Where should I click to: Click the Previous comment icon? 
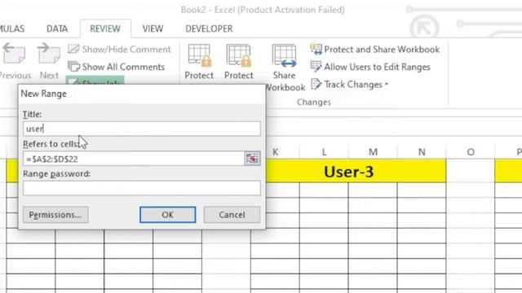click(14, 54)
